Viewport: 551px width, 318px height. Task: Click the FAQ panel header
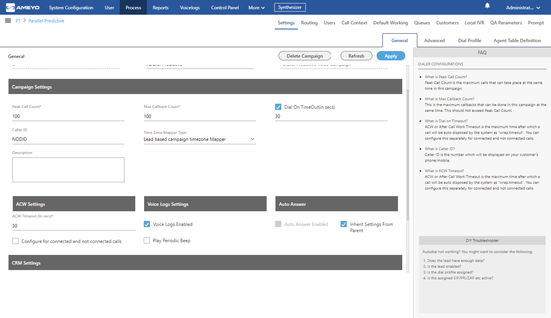coord(482,52)
